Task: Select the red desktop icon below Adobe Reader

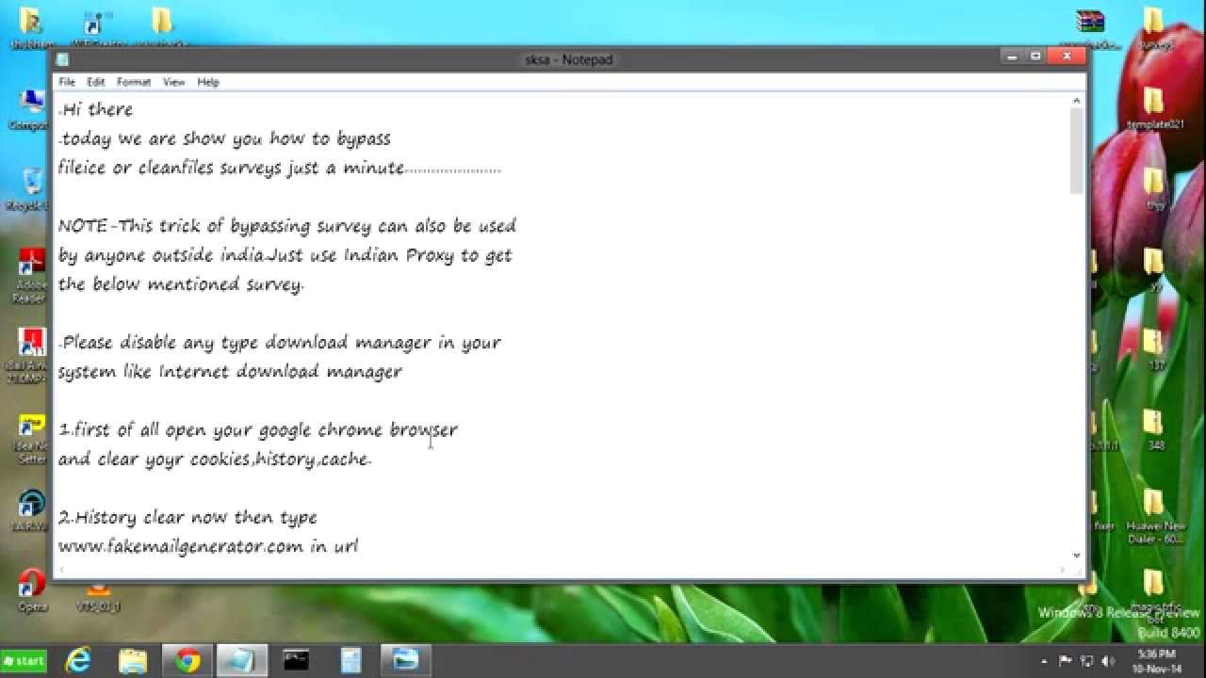Action: coord(32,355)
